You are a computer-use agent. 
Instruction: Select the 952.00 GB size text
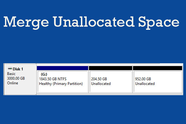(x=143, y=79)
